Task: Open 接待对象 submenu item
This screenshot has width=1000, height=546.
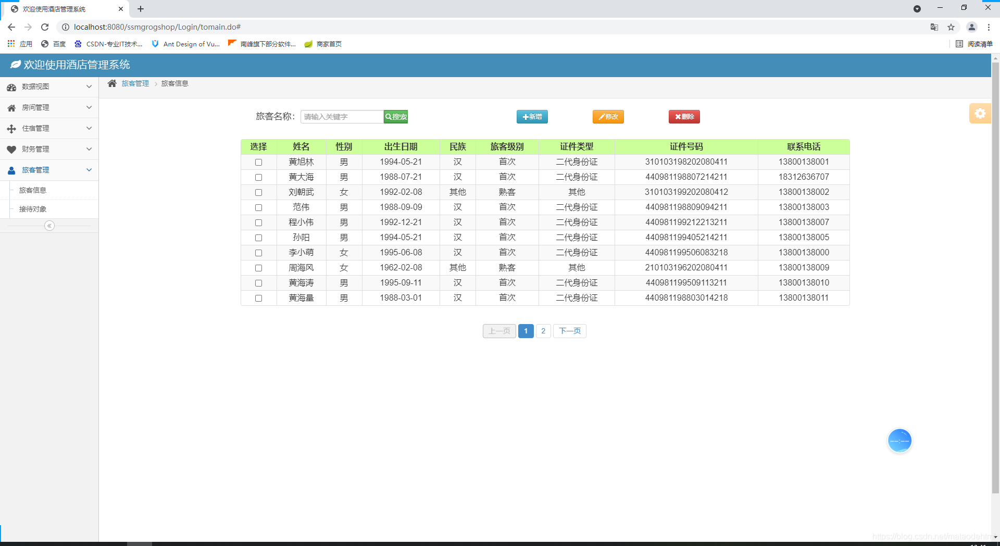Action: [x=33, y=209]
